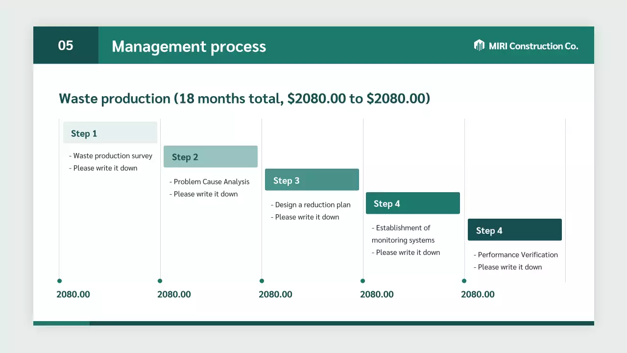Select the second 2080.00 label from the left
This screenshot has width=627, height=353.
174,295
